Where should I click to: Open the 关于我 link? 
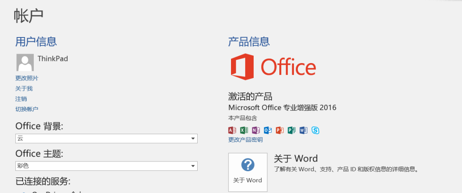tap(24, 88)
